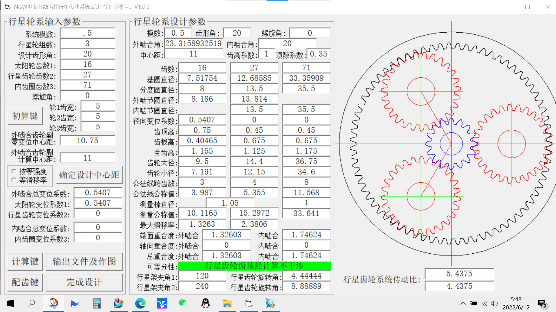
Task: Click the 最大滑移率 value 2.3806
Action: tap(254, 224)
